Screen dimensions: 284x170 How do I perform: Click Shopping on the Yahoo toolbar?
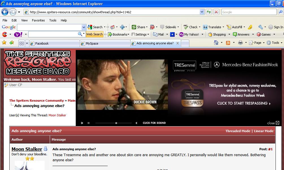pos(217,34)
